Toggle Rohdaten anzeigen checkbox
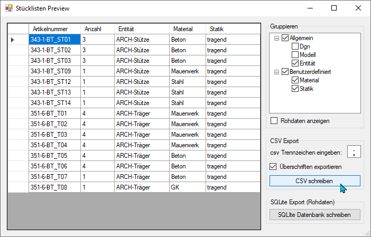371x237 pixels. [x=274, y=121]
